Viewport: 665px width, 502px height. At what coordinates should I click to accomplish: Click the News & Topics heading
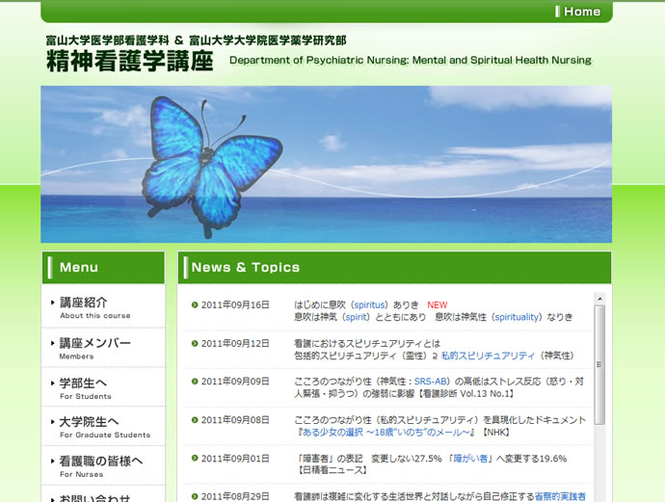(246, 267)
